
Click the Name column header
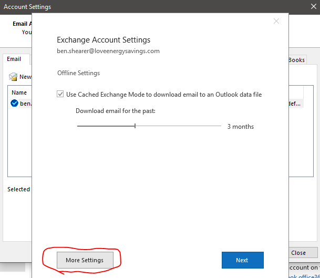click(19, 92)
